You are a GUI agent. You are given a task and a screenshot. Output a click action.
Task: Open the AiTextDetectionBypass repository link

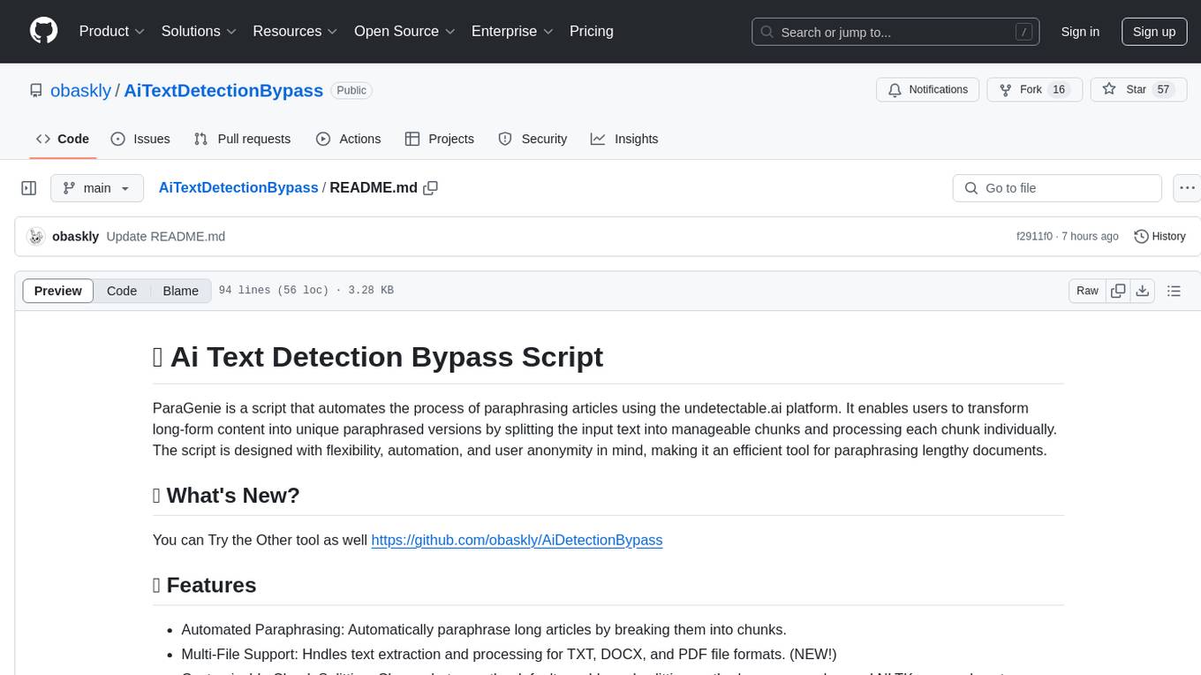(x=223, y=90)
